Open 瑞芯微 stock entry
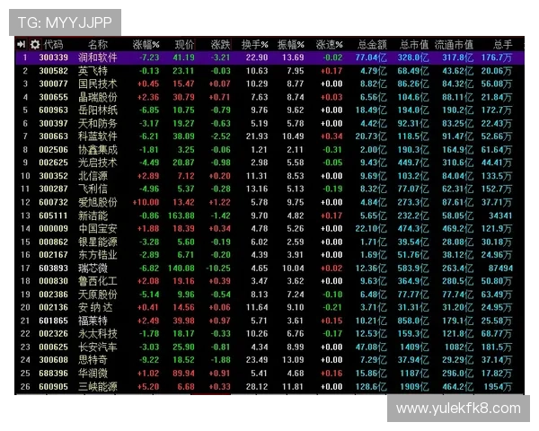The width and height of the screenshot is (539, 431). pos(92,268)
